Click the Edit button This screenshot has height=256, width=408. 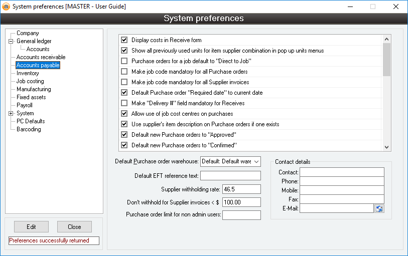pos(31,227)
